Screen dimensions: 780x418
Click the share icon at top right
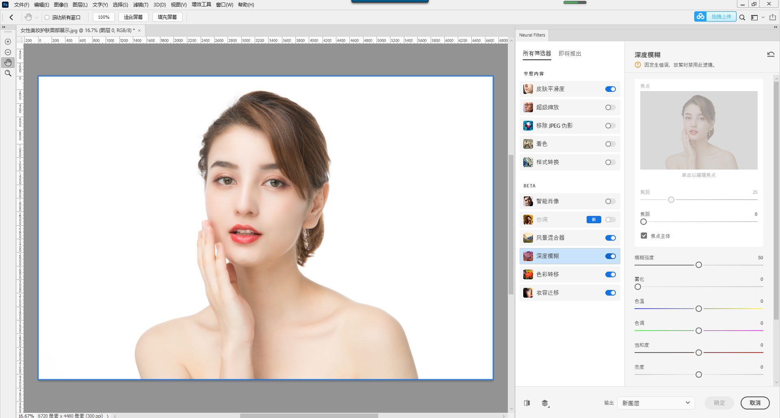(x=772, y=17)
